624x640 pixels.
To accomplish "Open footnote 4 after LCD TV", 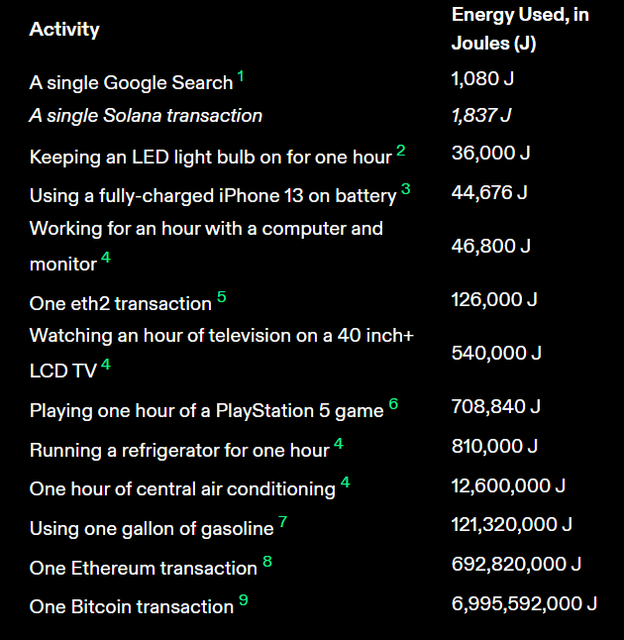I will [x=106, y=366].
